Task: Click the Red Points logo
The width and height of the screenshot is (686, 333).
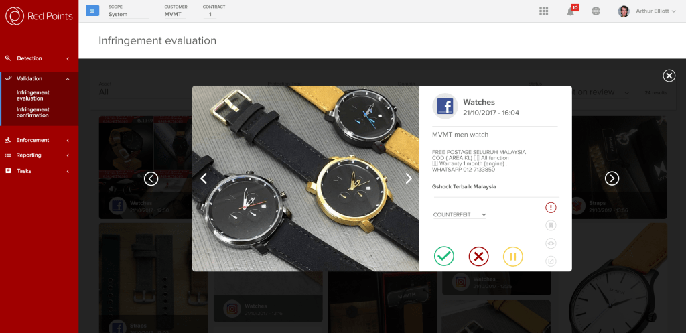Action: (39, 16)
